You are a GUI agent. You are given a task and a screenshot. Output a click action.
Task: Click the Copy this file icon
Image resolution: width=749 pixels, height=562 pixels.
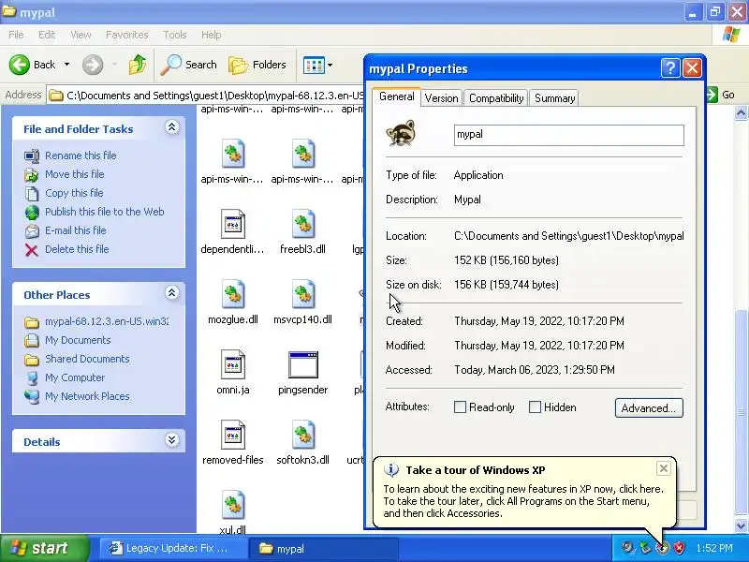coord(32,193)
